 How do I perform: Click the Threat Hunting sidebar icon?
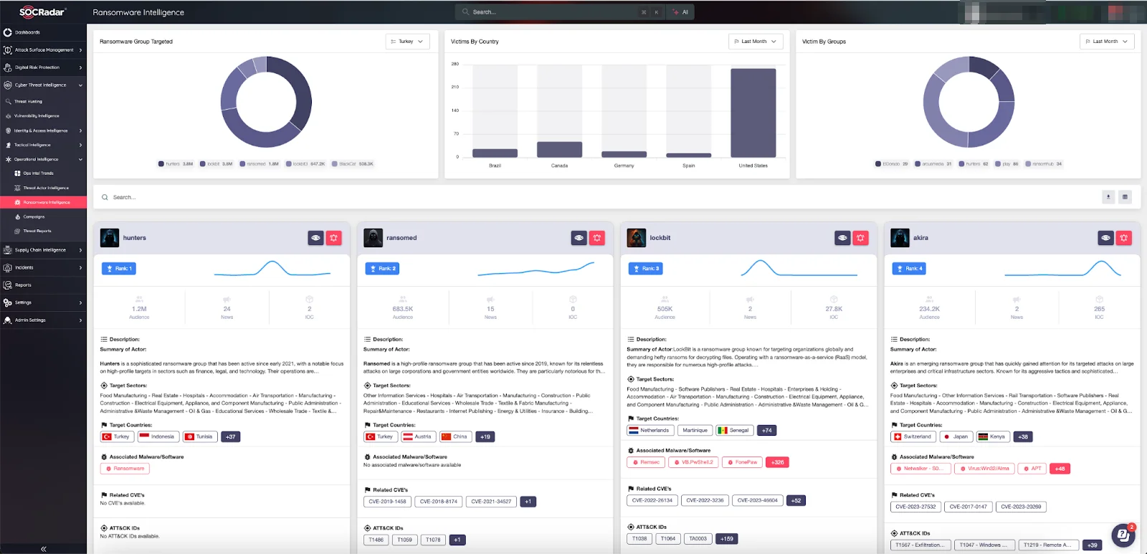[9, 102]
